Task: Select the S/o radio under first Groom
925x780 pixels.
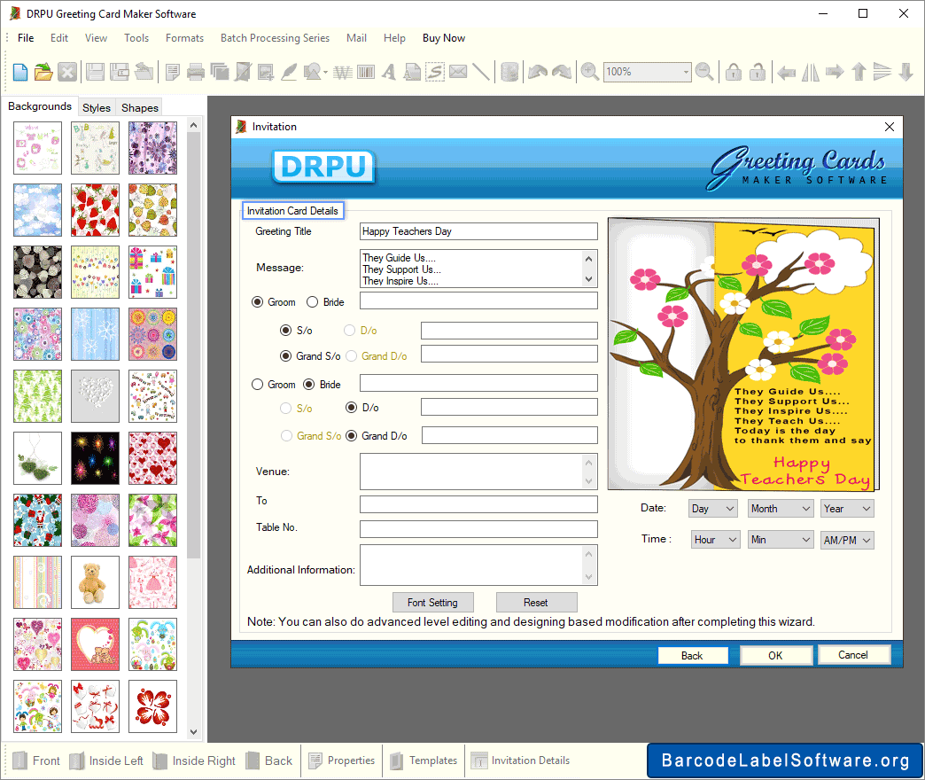Action: (285, 331)
